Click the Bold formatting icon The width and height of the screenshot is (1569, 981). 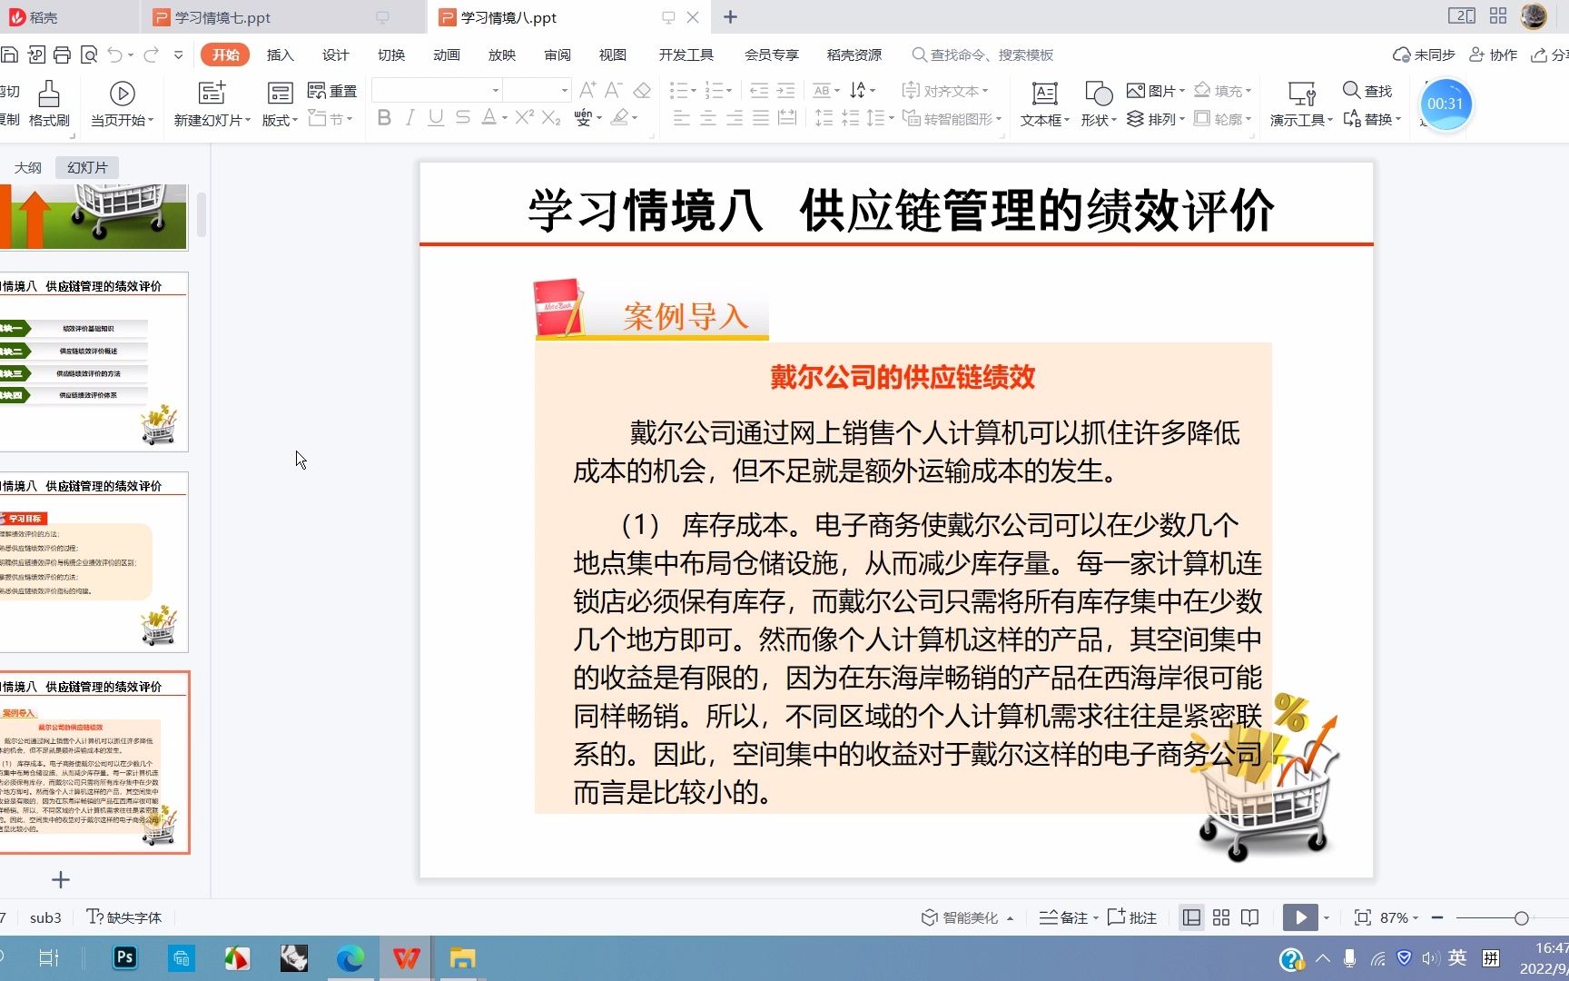(384, 117)
